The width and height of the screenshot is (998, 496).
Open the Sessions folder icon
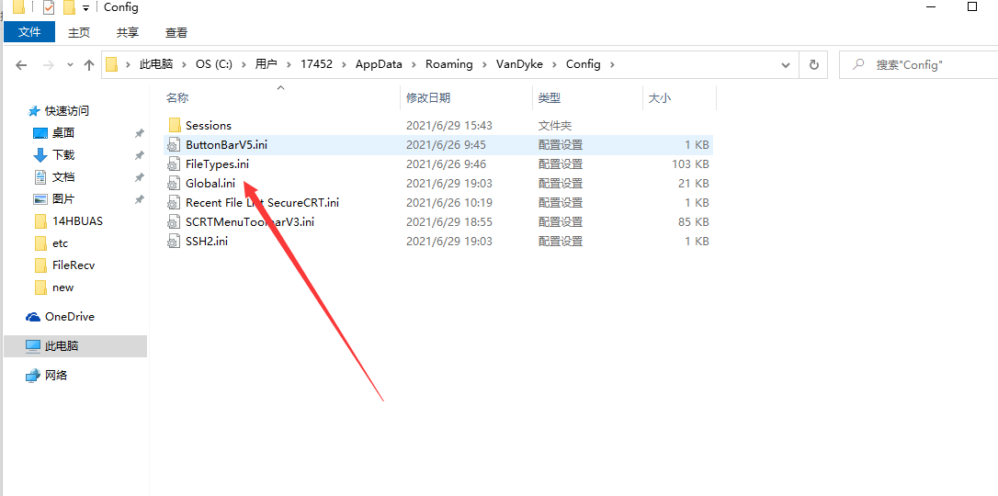(x=175, y=125)
